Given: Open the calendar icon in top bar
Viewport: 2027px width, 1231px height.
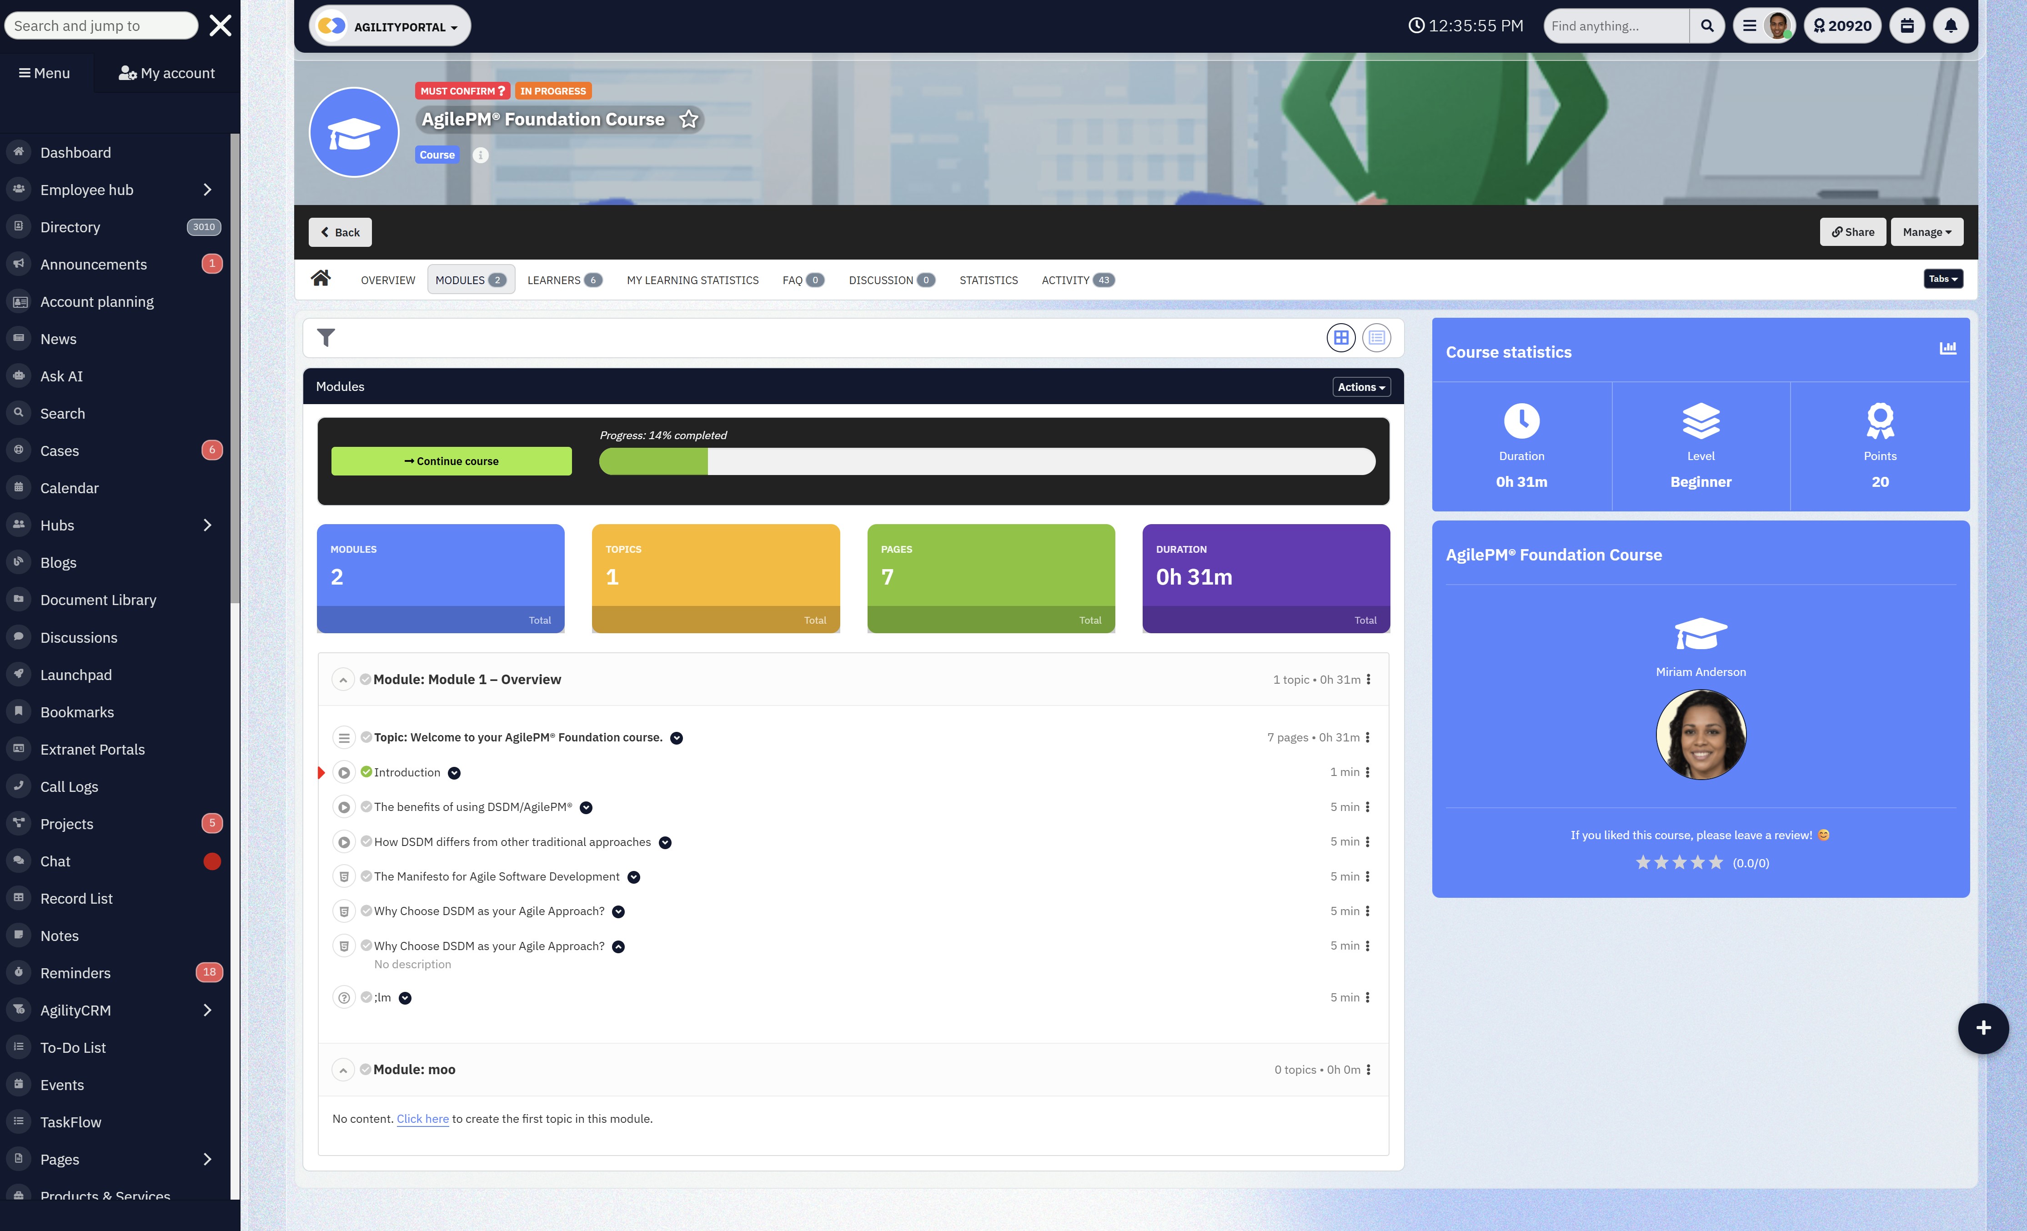Looking at the screenshot, I should click(1907, 25).
